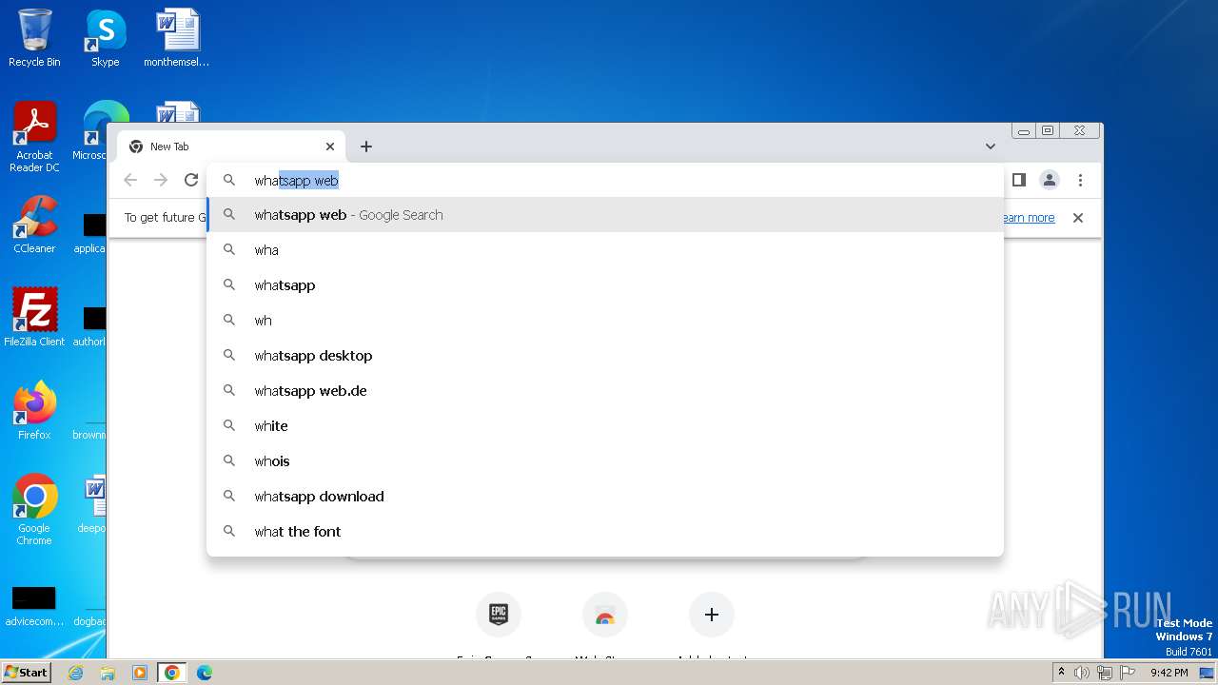Click the Chrome forward arrow

[161, 180]
